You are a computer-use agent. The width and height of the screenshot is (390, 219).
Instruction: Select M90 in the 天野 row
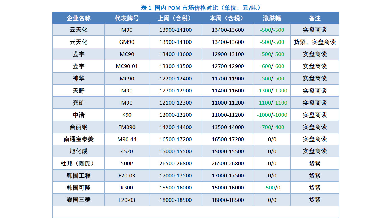pos(127,91)
